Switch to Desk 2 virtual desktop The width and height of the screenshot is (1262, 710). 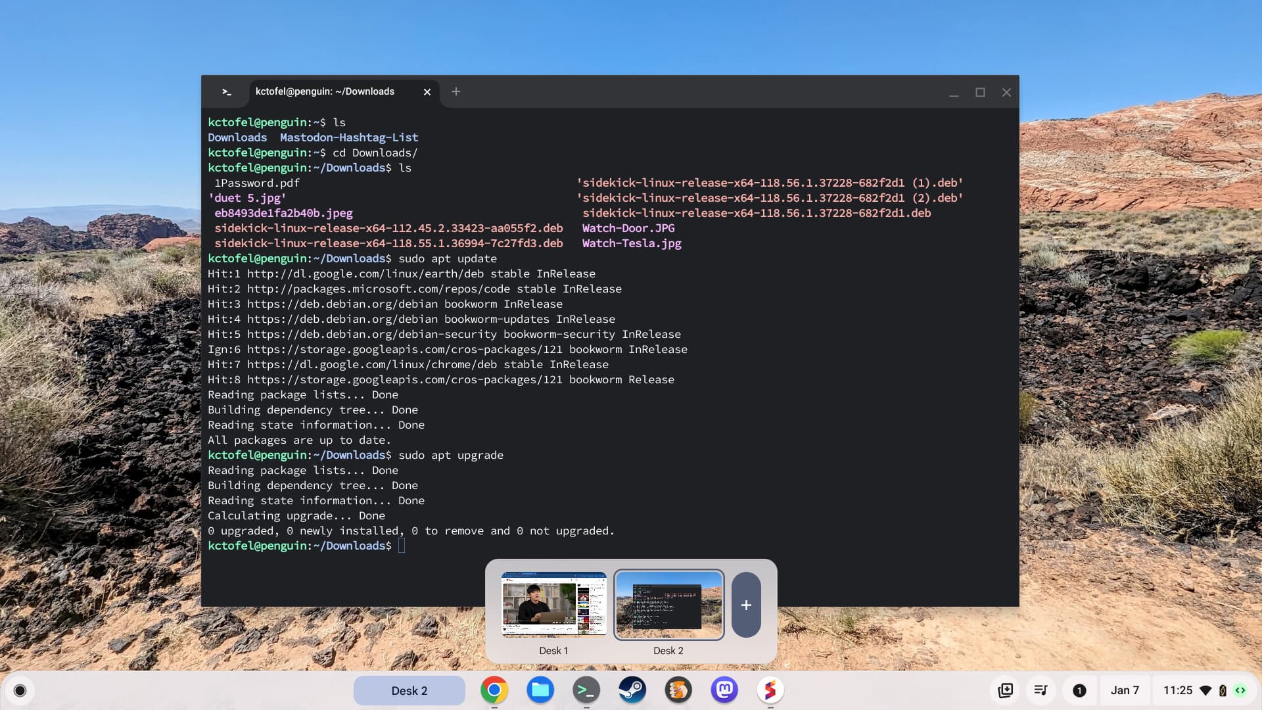668,604
